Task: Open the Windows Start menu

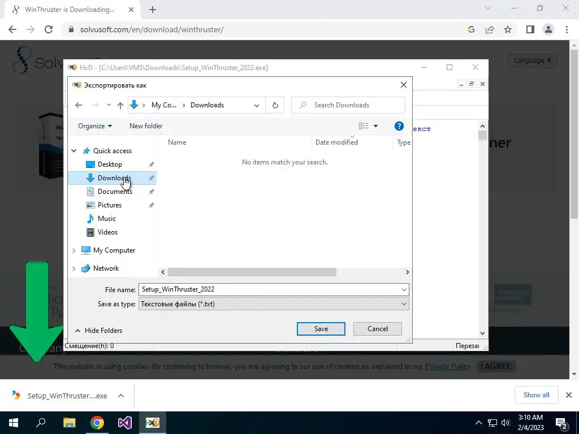Action: [14, 423]
